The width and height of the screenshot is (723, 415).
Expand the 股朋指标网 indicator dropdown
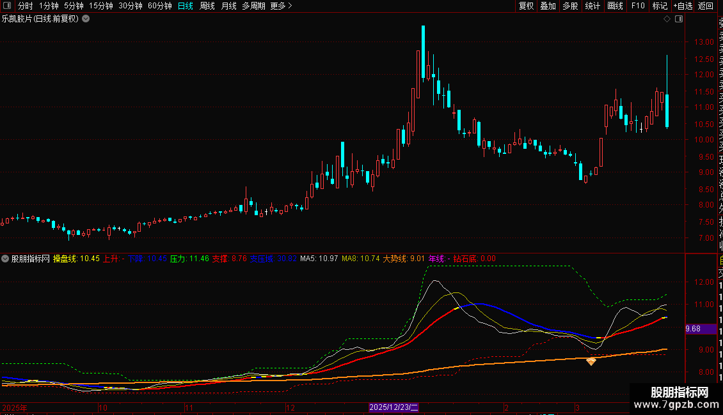(5, 259)
